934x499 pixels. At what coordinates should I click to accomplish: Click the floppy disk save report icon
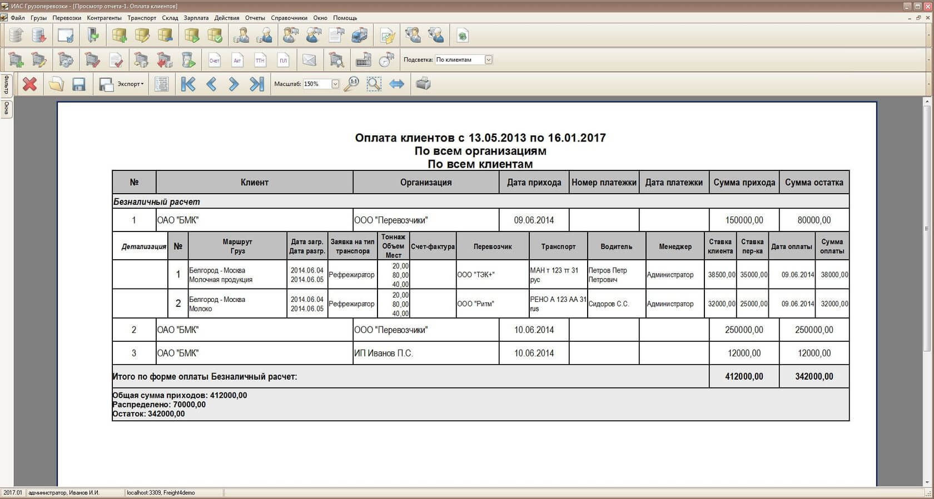[x=79, y=84]
